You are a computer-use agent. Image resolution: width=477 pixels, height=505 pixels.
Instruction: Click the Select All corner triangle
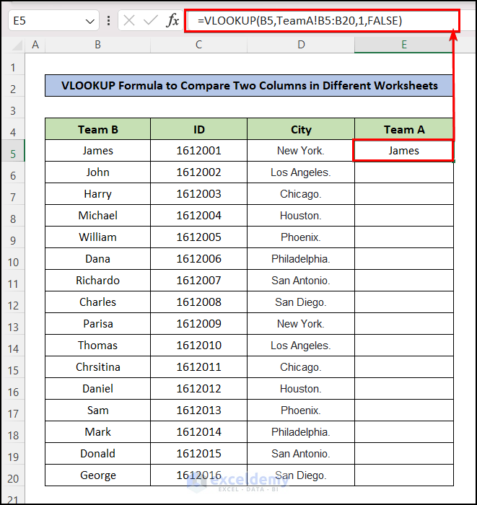tap(13, 45)
